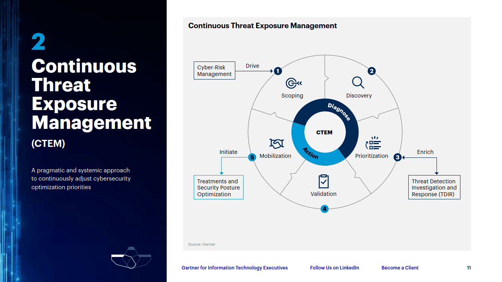This screenshot has width=502, height=282.
Task: Click the Initiate arrow label
Action: (228, 152)
